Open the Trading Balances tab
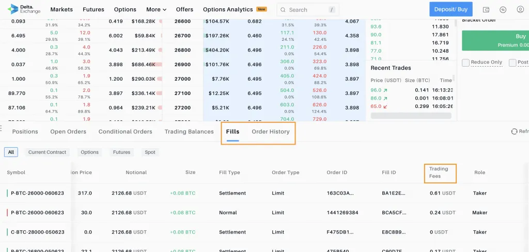Image resolution: width=529 pixels, height=252 pixels. tap(189, 132)
